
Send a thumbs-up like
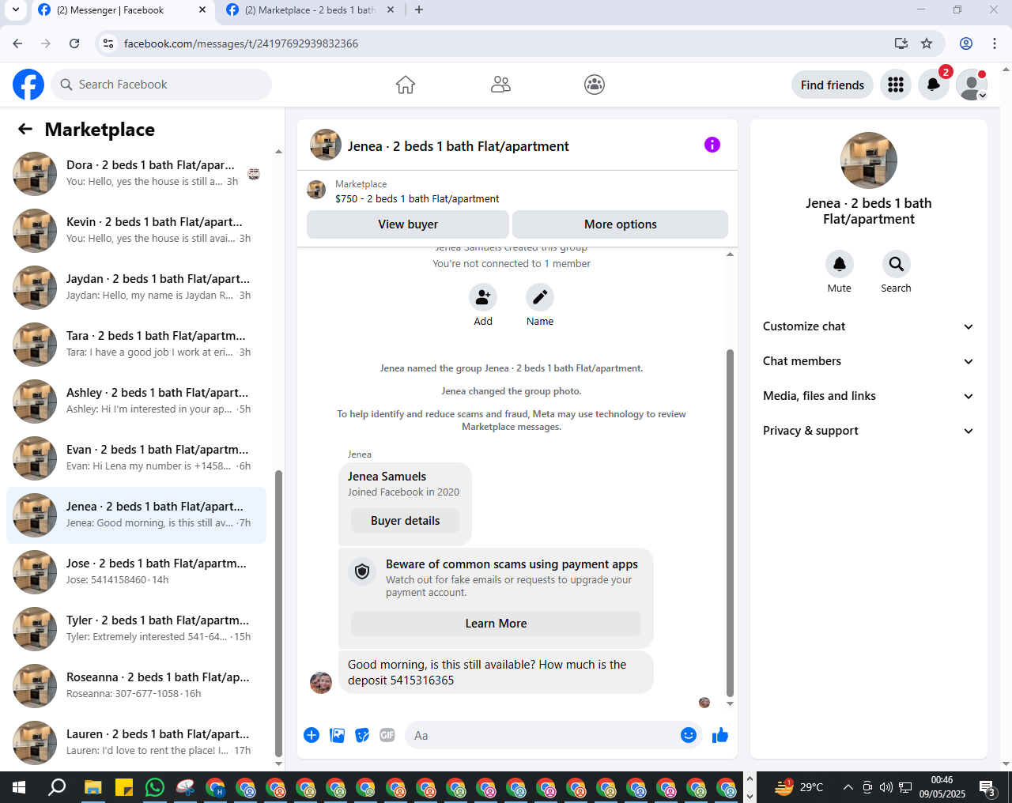pos(720,736)
